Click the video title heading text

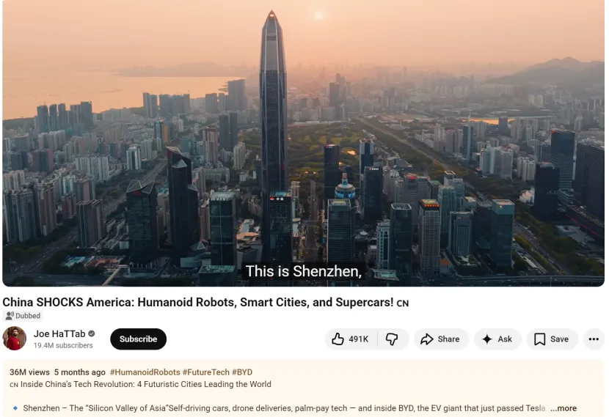point(197,302)
